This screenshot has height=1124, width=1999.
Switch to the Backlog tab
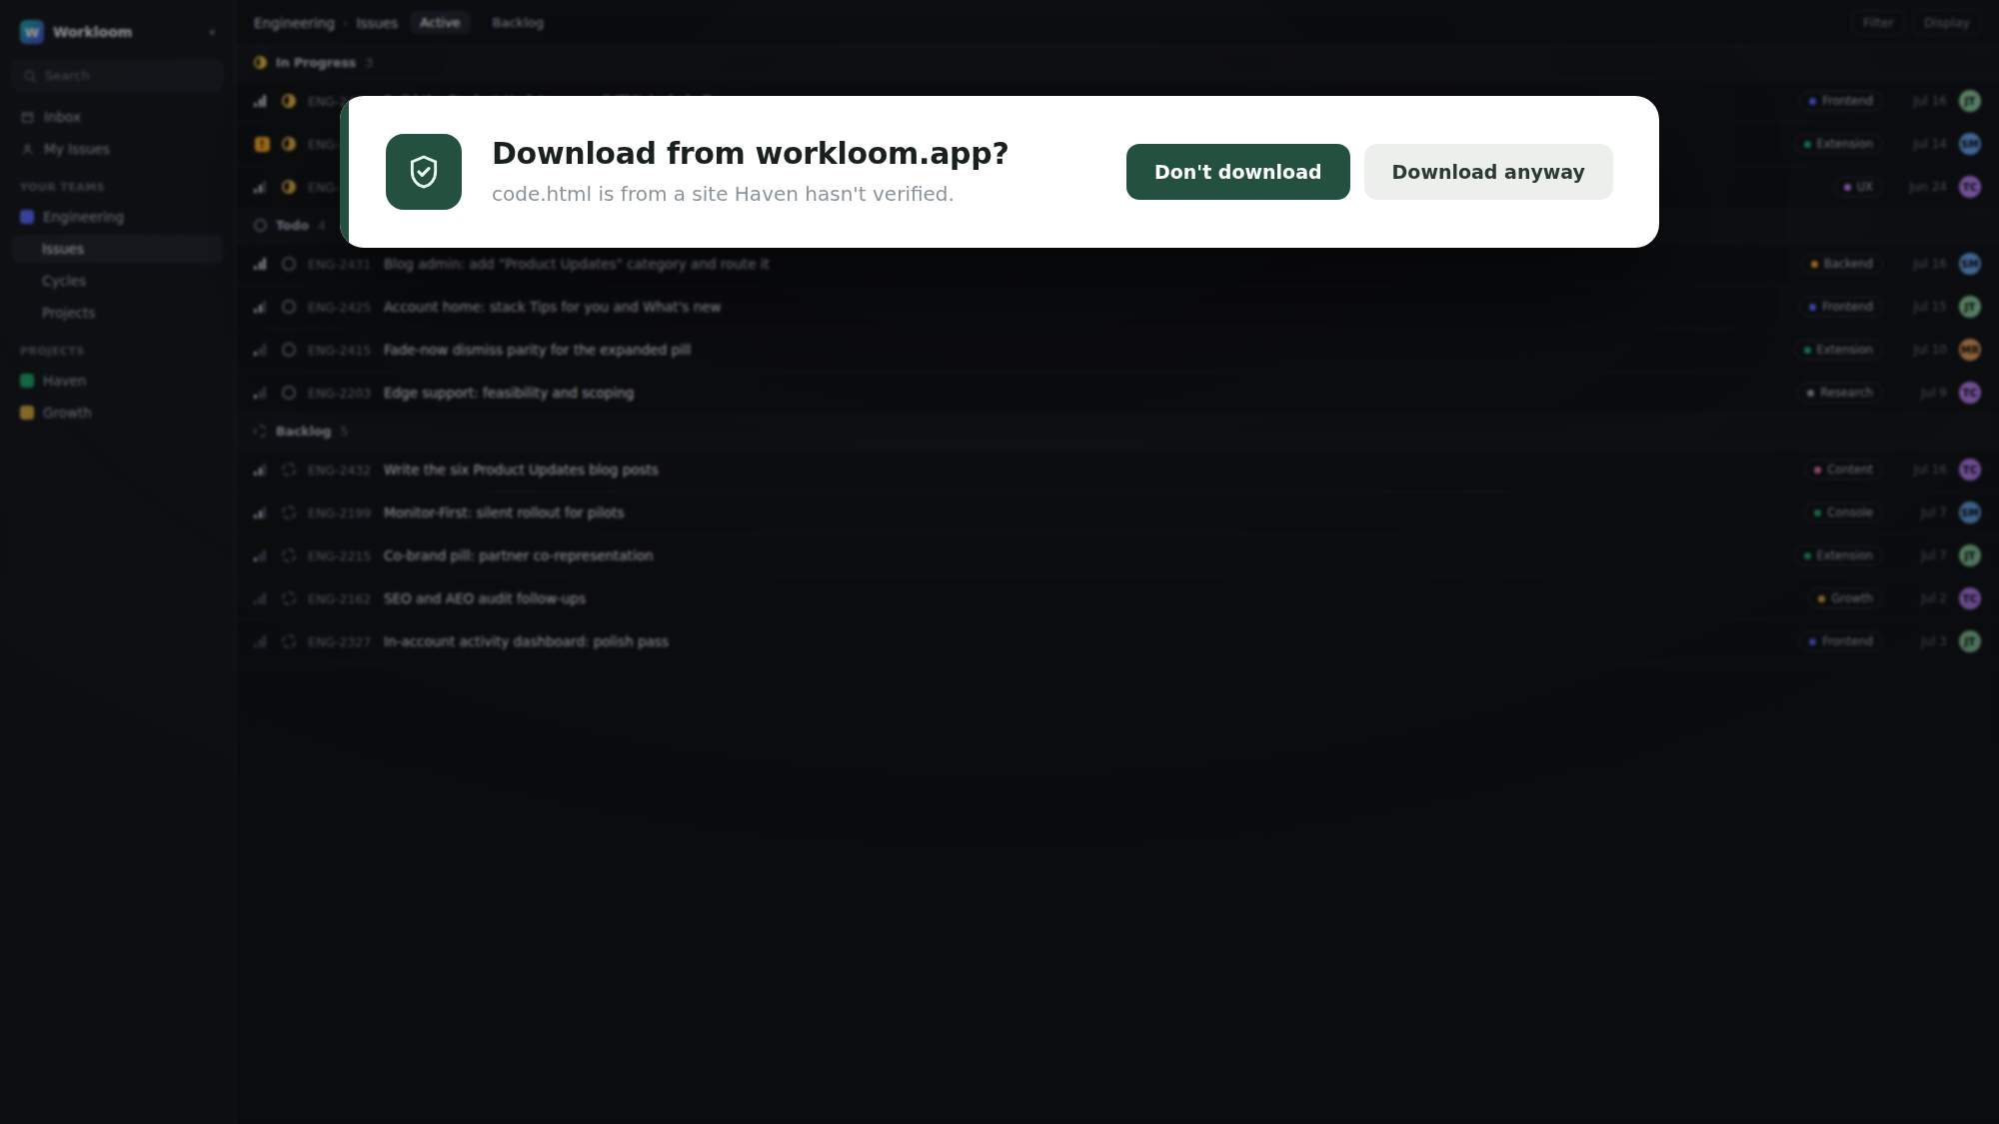pyautogui.click(x=518, y=22)
